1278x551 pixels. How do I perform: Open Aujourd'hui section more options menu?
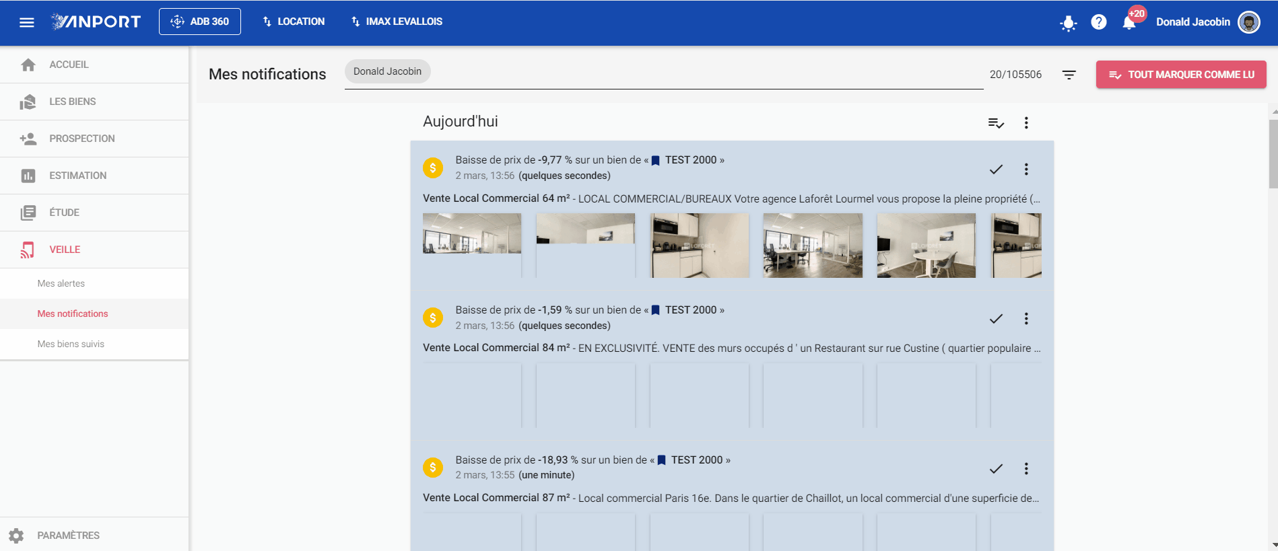(1026, 123)
